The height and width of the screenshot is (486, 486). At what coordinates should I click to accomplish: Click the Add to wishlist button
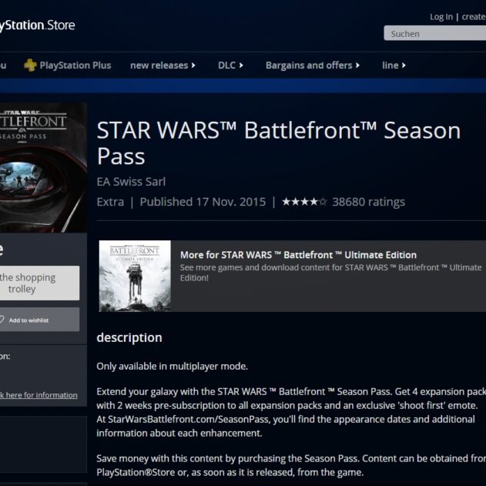click(39, 320)
